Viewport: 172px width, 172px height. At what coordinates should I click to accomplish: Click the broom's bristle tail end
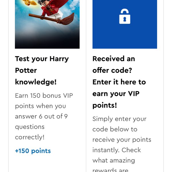(67, 19)
